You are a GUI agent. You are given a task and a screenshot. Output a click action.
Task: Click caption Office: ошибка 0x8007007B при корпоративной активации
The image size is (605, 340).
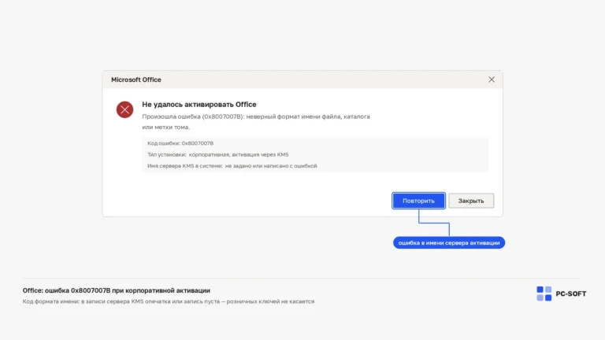point(116,290)
